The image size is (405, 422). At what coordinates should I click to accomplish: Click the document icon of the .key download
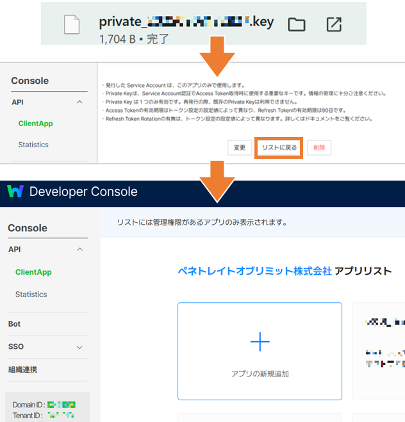pos(72,25)
